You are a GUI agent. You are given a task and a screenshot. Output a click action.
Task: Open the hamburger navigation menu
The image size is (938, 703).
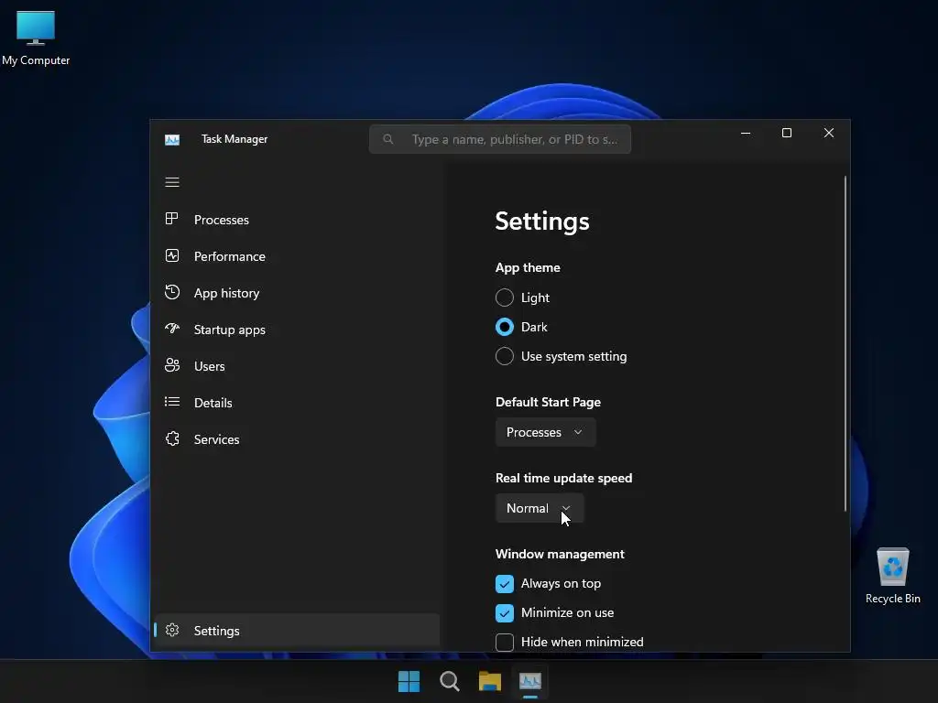click(172, 182)
